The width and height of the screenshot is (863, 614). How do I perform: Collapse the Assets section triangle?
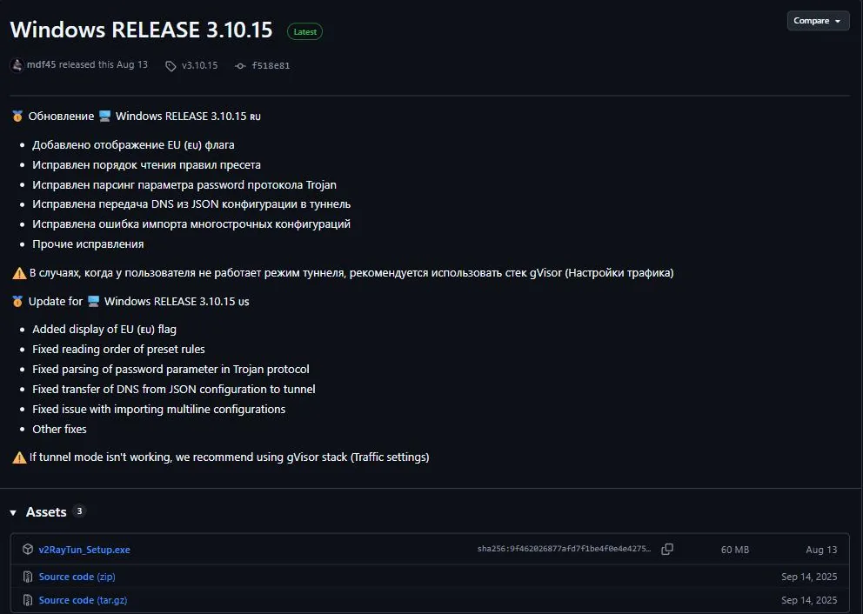coord(13,513)
